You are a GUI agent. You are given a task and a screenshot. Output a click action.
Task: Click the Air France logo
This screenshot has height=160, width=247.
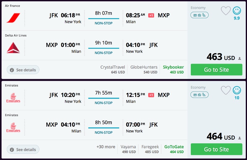(x=13, y=18)
